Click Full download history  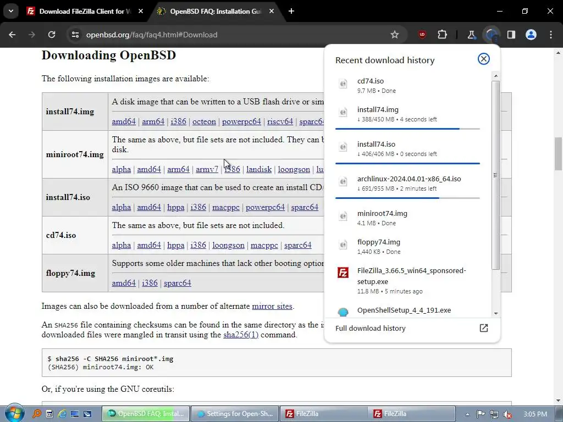[370, 328]
